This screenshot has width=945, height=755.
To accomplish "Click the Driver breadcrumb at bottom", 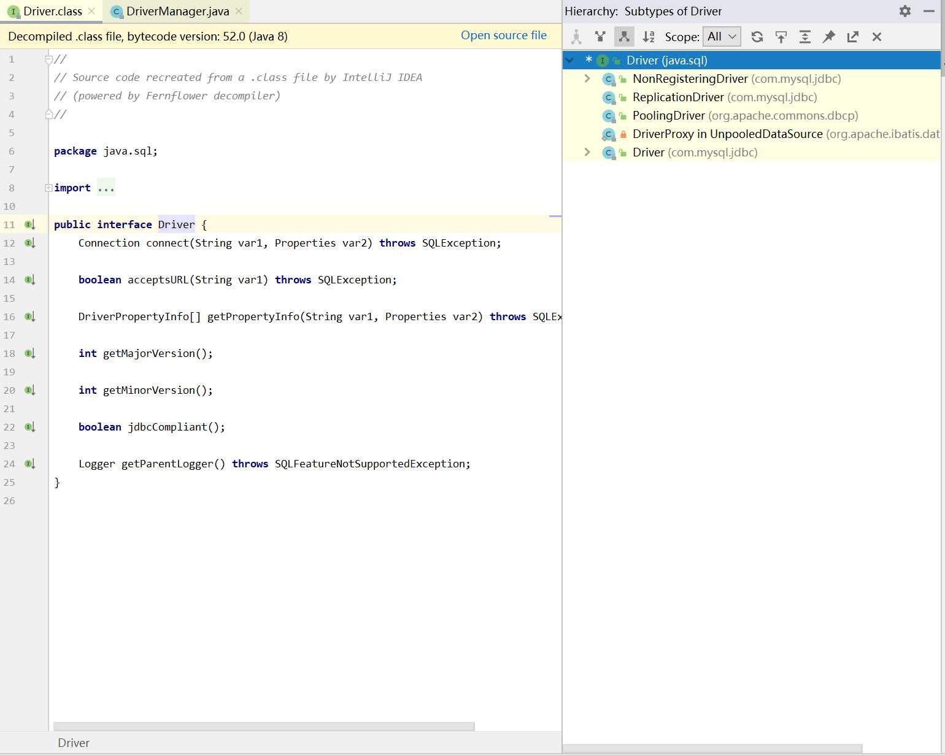I will (x=74, y=743).
